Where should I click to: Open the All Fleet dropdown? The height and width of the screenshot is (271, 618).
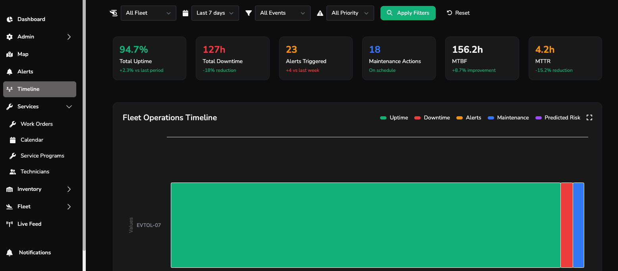pos(148,13)
